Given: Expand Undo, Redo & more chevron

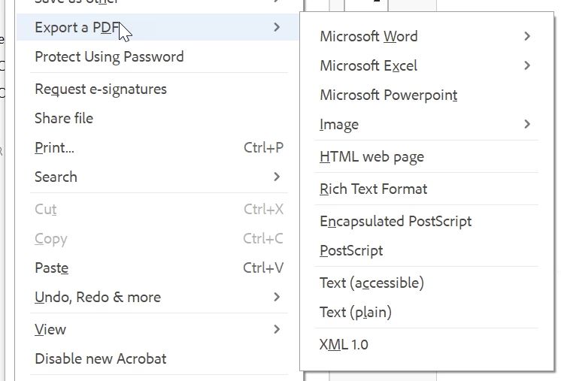Looking at the screenshot, I should click(277, 297).
